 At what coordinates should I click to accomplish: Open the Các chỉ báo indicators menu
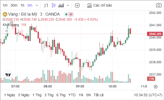[x=99, y=5]
